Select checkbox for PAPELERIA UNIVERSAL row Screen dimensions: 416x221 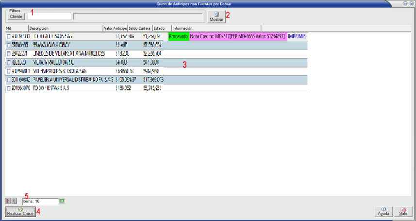pos(8,80)
